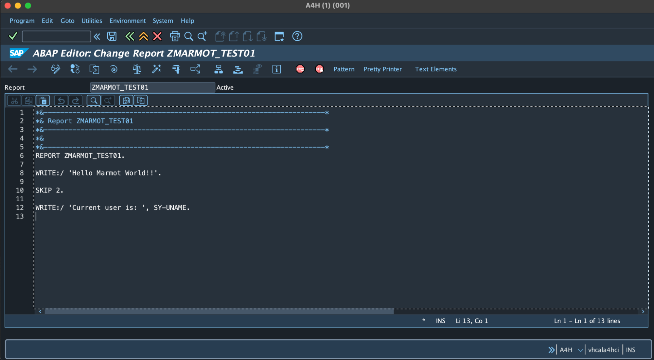
Task: Click the editor Find magnifier icon
Action: [94, 100]
